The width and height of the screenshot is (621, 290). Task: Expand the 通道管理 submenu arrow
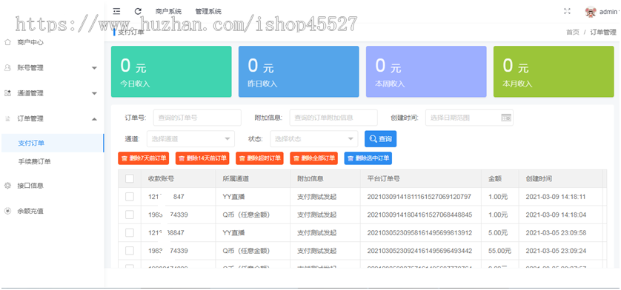coord(94,94)
